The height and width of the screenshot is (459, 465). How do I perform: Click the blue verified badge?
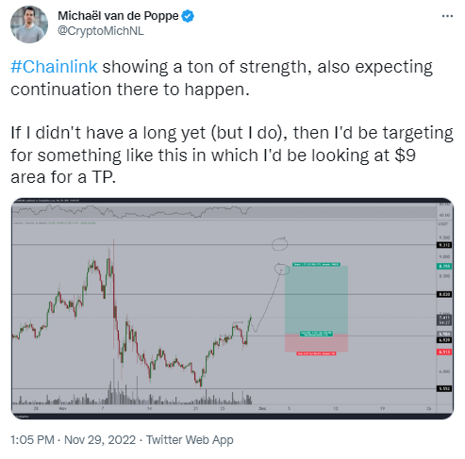188,16
